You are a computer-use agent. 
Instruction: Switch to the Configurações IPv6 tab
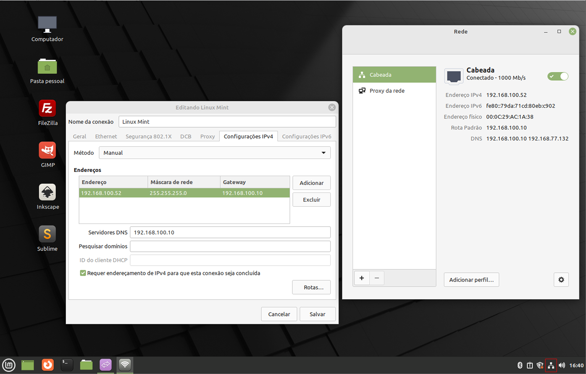coord(306,137)
